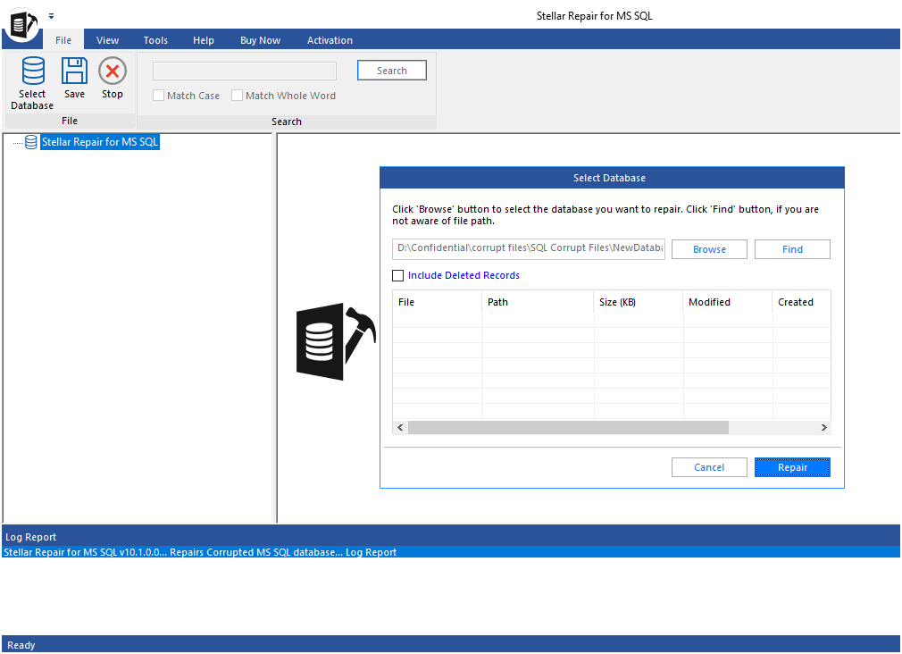
Task: Open the Help menu
Action: [x=203, y=39]
